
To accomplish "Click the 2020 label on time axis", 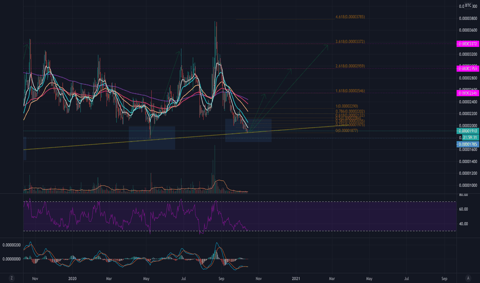I will (72, 279).
